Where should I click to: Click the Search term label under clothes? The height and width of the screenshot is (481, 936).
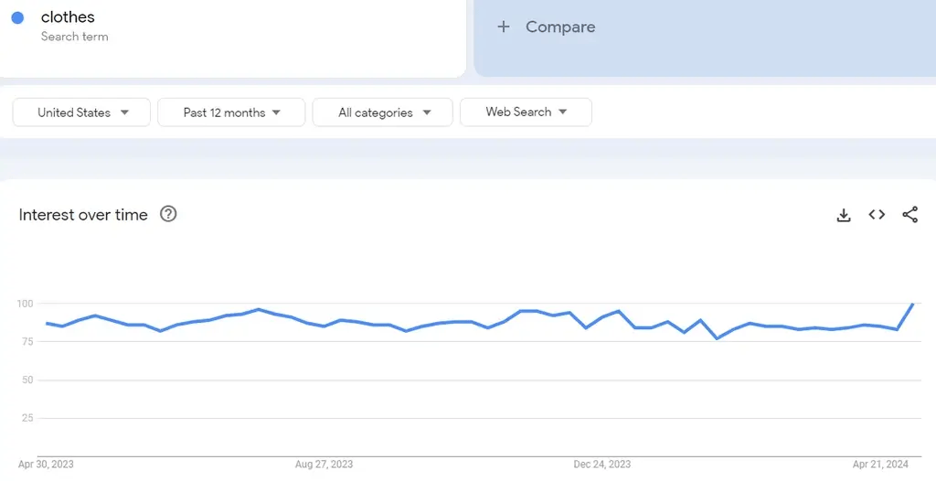(x=75, y=37)
